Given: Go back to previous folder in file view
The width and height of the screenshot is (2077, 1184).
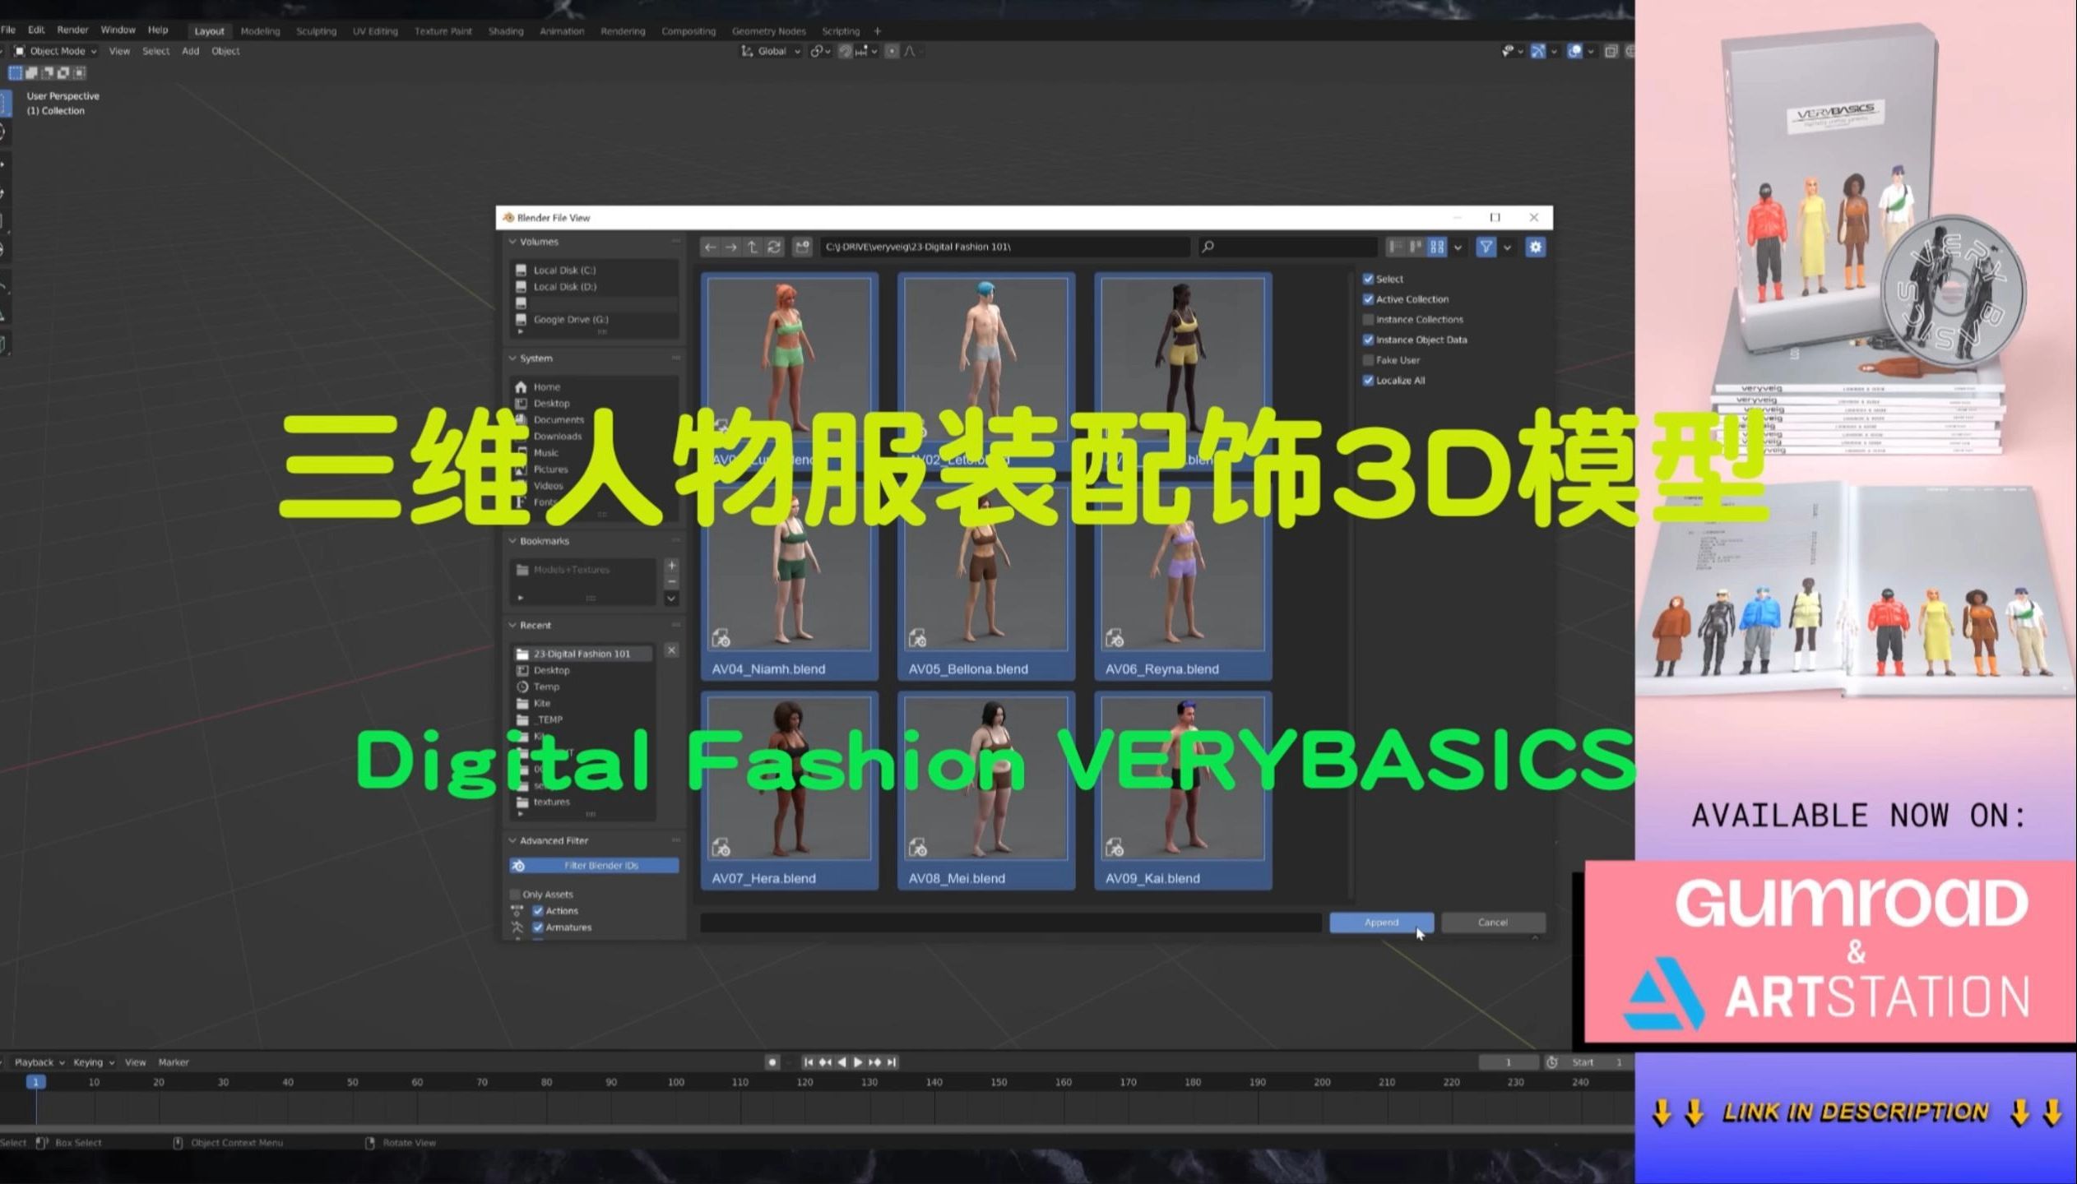Looking at the screenshot, I should (x=710, y=247).
